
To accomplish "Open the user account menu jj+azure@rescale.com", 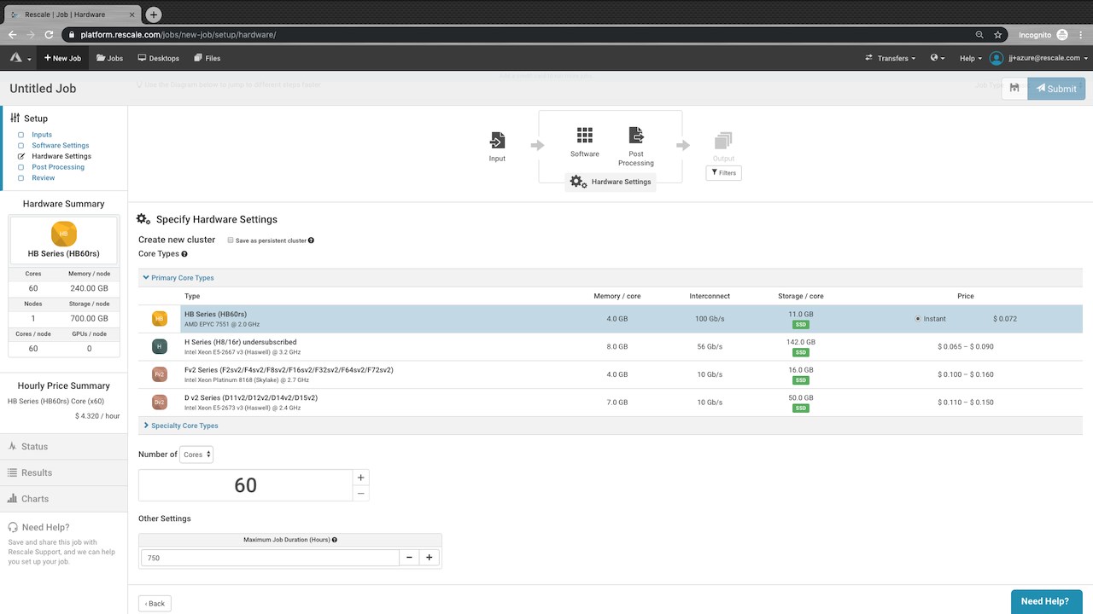I will (1049, 58).
